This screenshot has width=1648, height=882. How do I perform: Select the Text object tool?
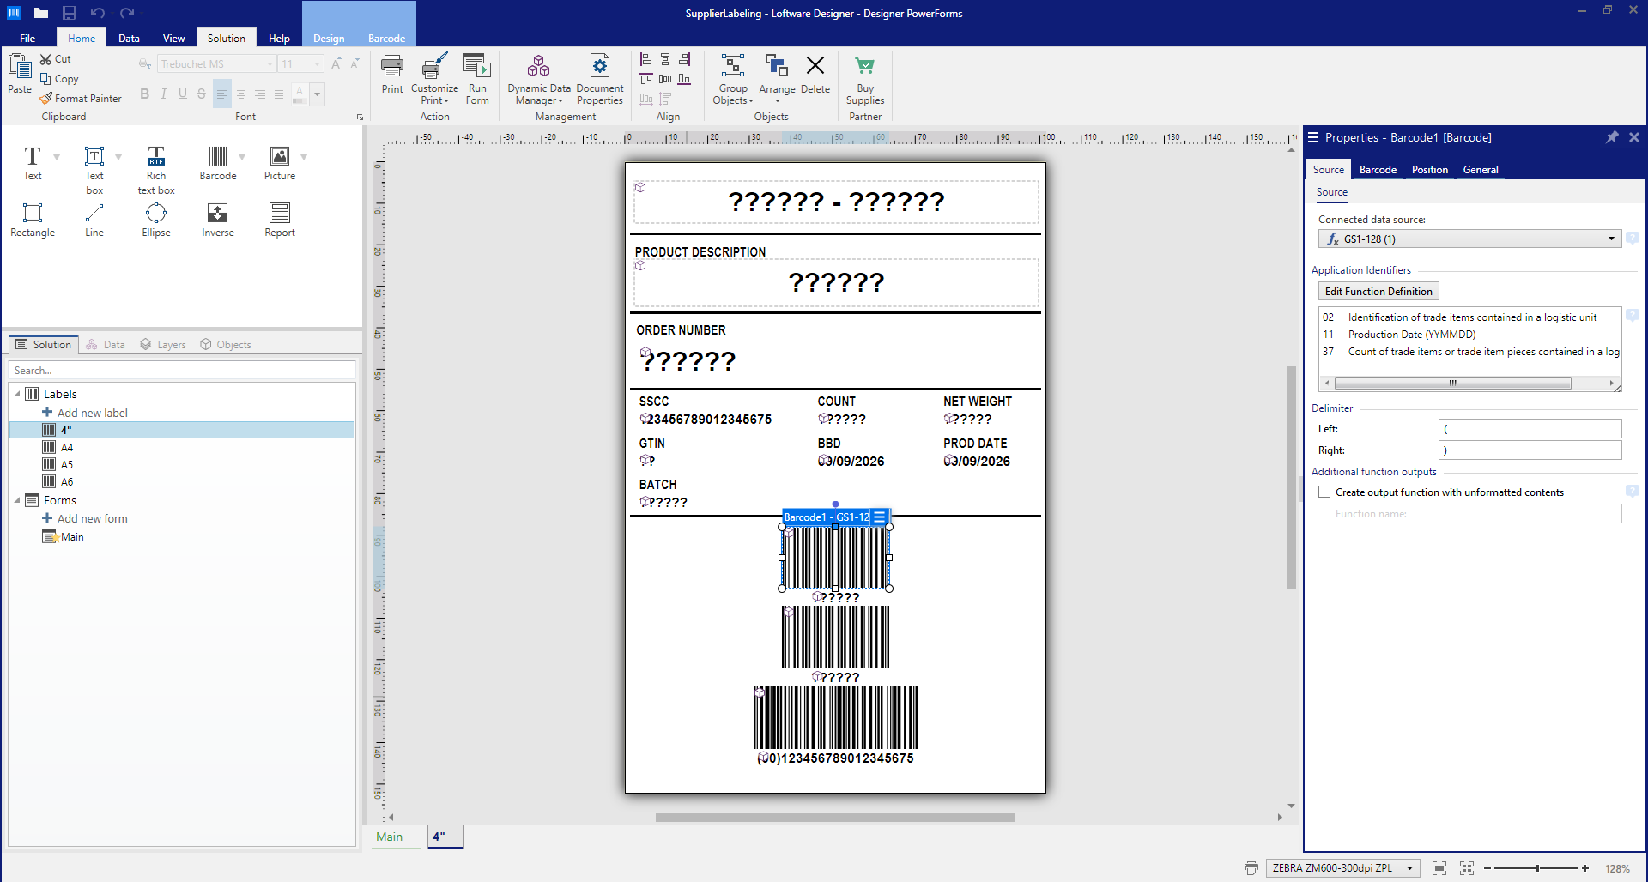(x=32, y=163)
